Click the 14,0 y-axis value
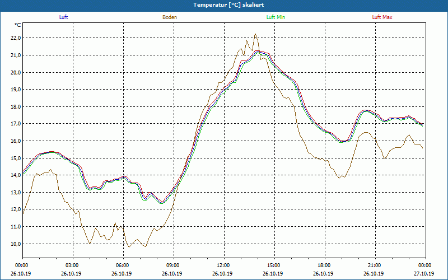Image resolution: width=448 pixels, height=280 pixels. click(16, 175)
